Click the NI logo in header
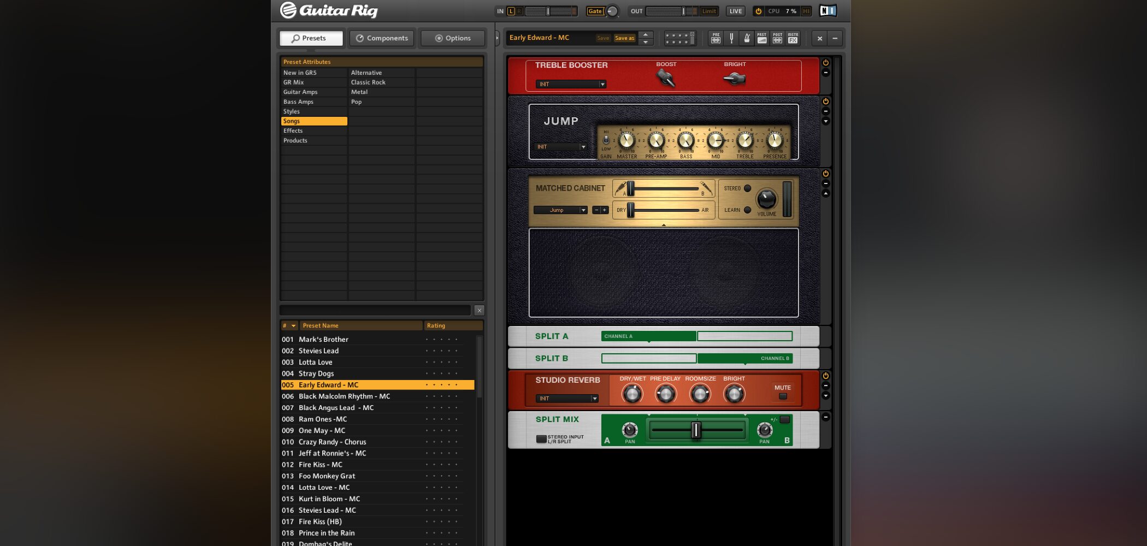 tap(828, 10)
